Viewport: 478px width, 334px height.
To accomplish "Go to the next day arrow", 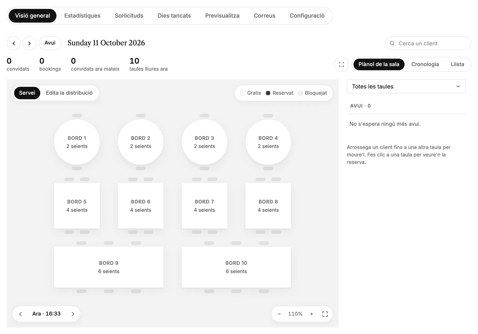I will (x=29, y=43).
